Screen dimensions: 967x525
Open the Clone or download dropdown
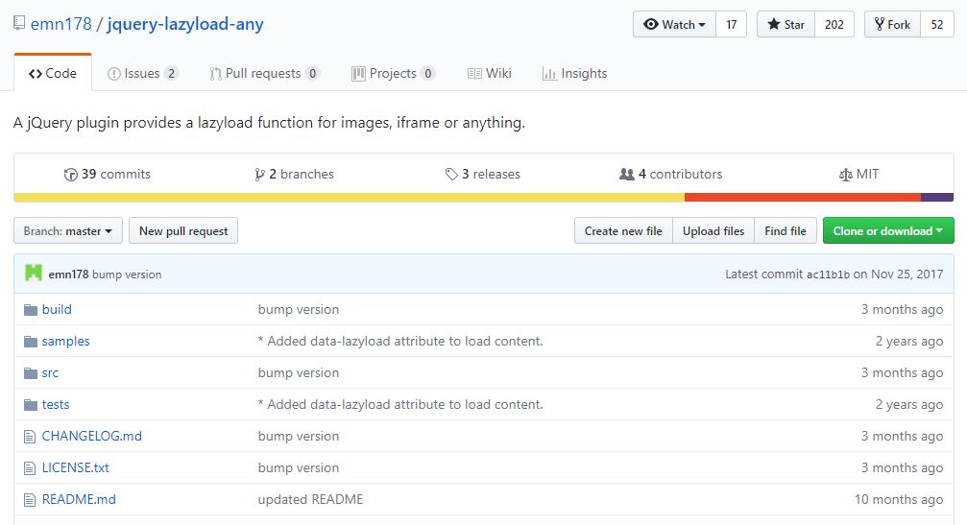coord(887,231)
